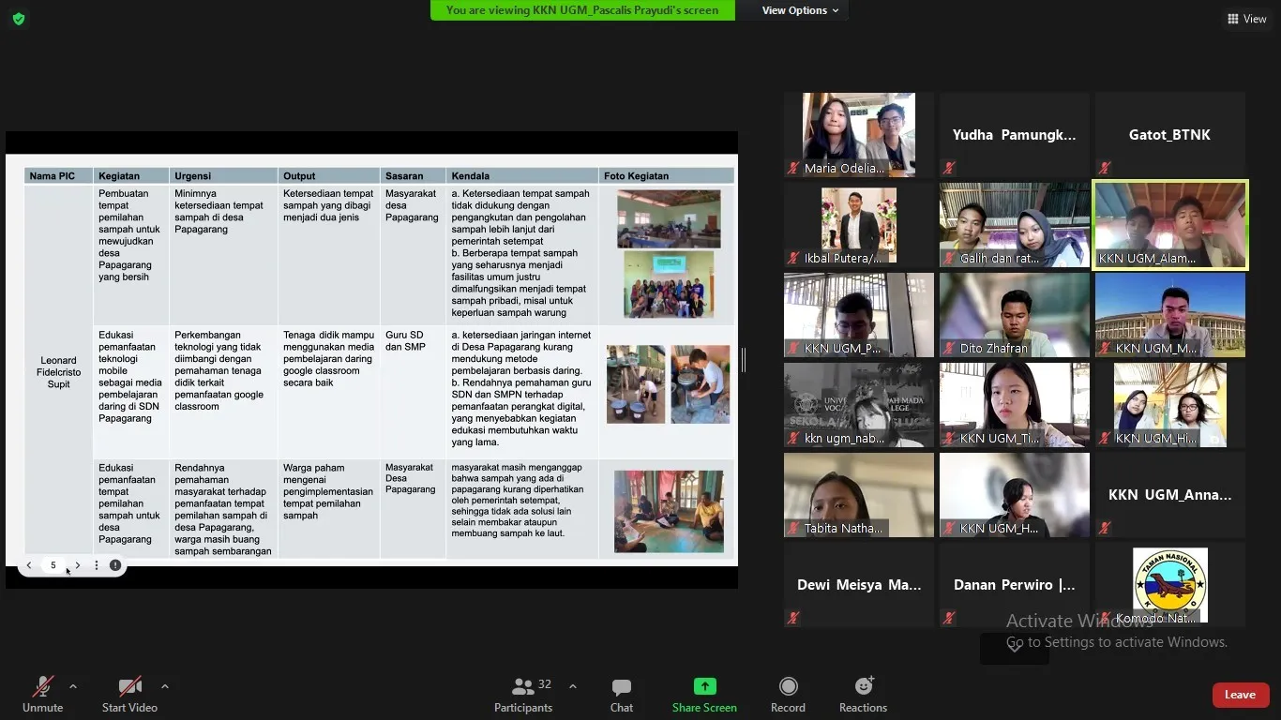Open the View layout menu
Screen dimensions: 1281x720
click(1247, 19)
